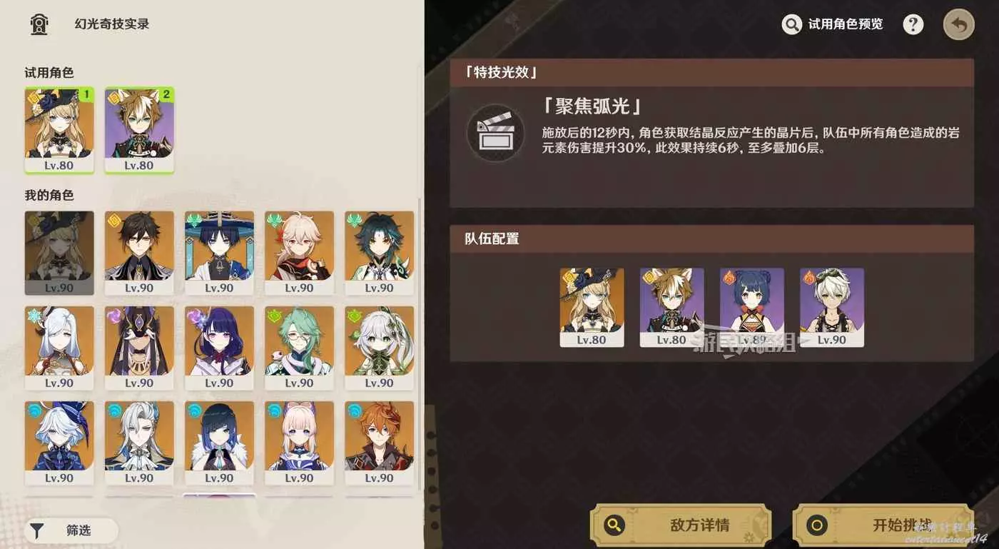Open 敌方详情 enemy details
This screenshot has height=549, width=999.
[x=681, y=526]
